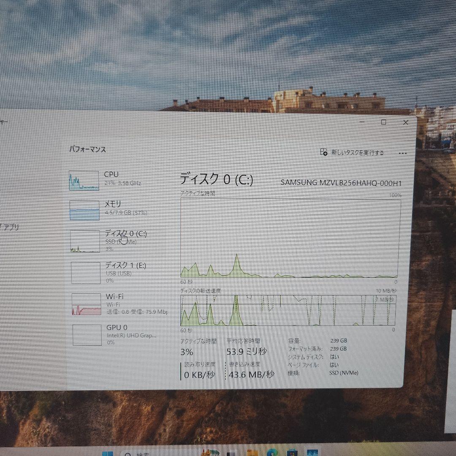Click the Wi-Fi usage graph thumbnail
This screenshot has height=456, width=456.
[x=86, y=304]
